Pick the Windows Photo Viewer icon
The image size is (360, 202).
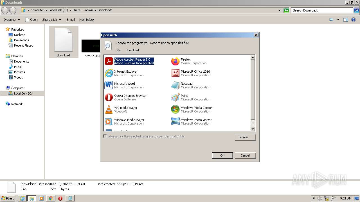175,121
